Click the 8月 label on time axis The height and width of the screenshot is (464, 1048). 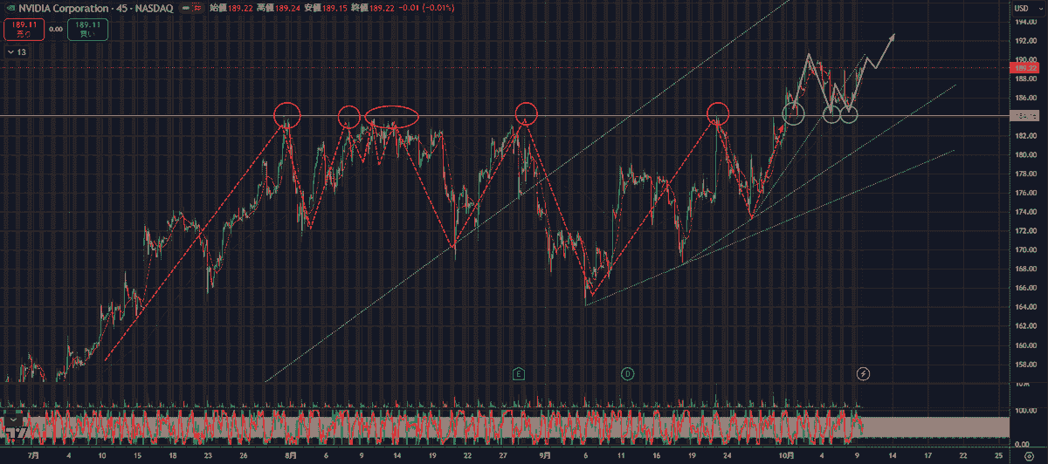291,455
